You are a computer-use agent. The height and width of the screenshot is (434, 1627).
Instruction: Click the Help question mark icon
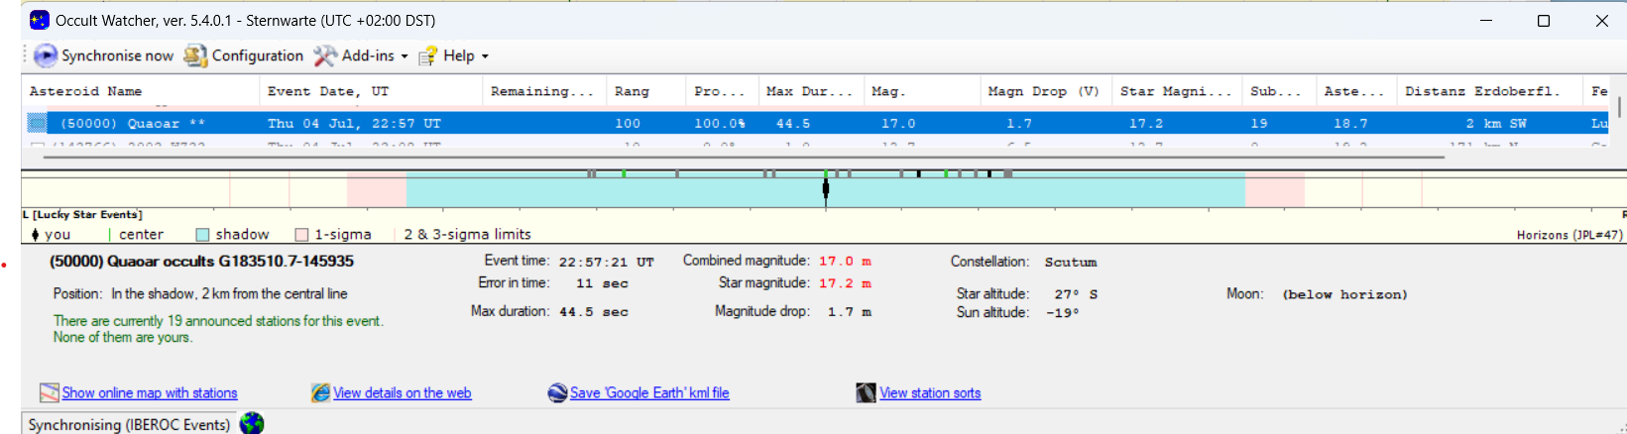[x=428, y=56]
